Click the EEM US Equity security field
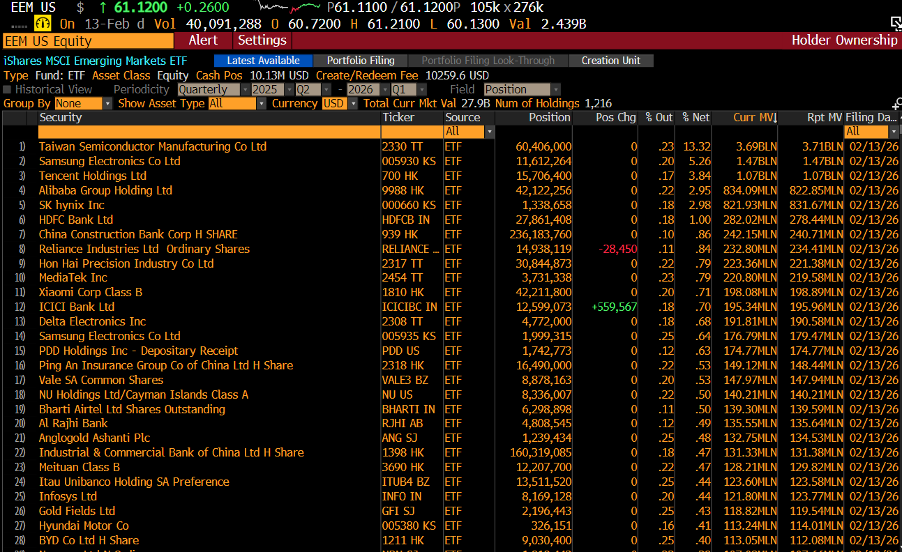Screen dimensions: 902x552 coord(87,41)
